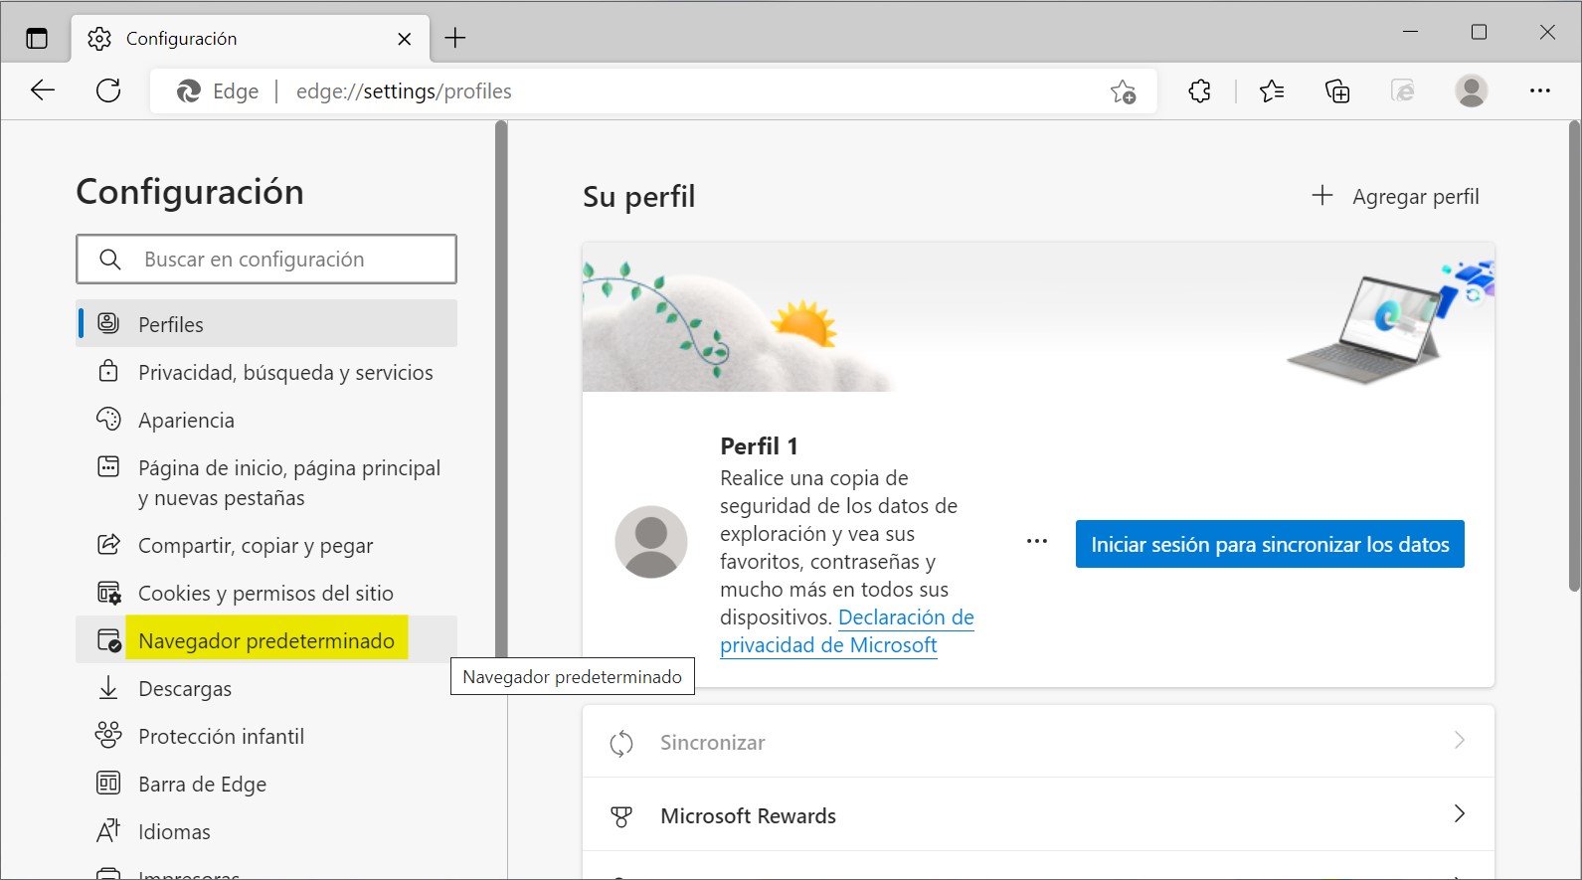Click the Página de inicio icon

pyautogui.click(x=108, y=466)
